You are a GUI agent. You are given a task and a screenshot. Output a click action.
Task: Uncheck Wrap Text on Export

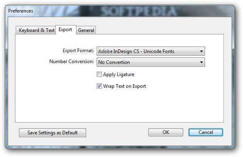click(99, 86)
